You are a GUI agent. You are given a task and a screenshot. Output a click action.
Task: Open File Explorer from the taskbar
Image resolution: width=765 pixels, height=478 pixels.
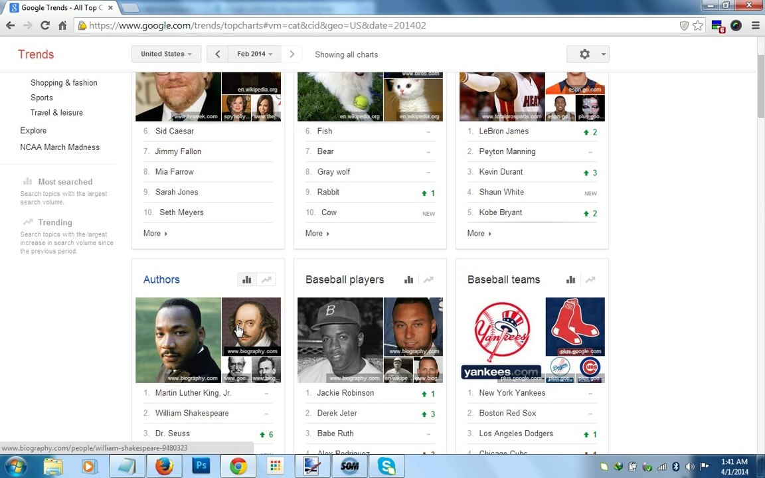point(52,466)
